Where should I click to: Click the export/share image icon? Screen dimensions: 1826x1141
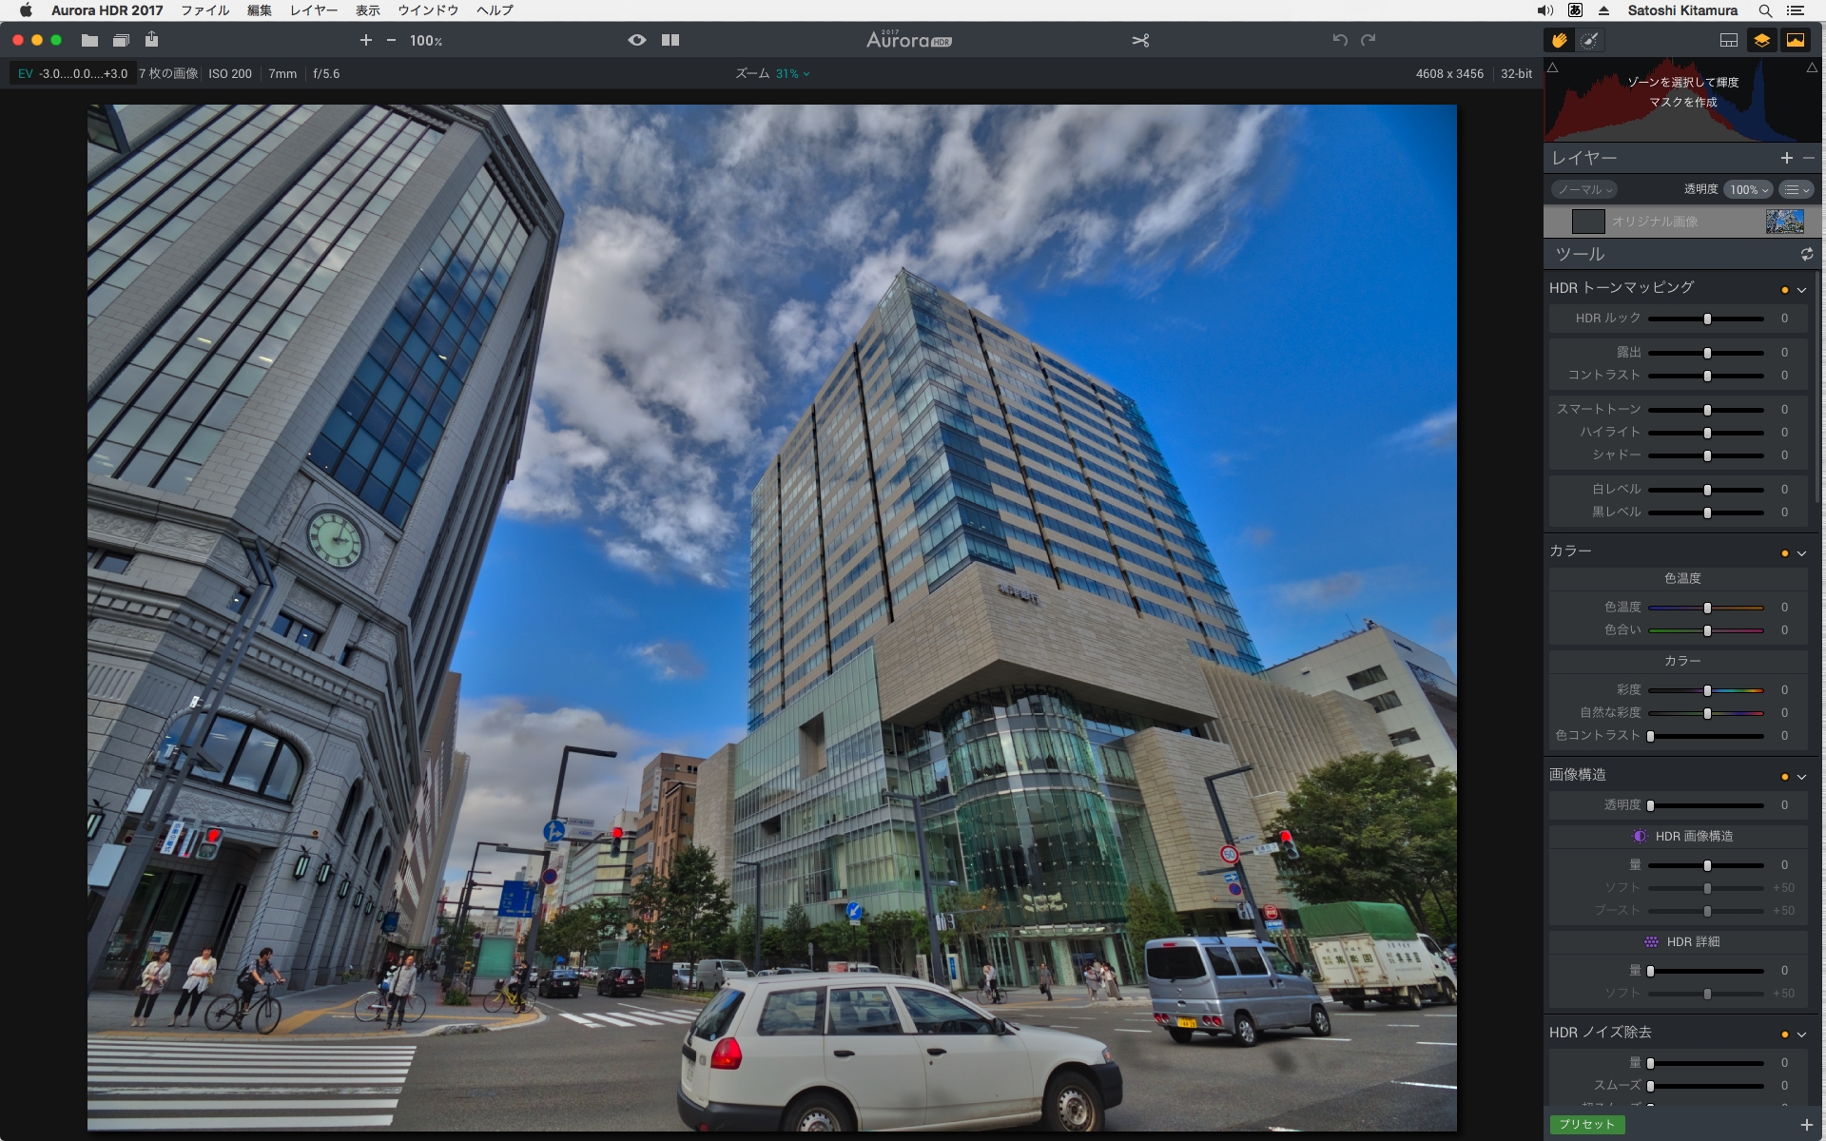(152, 40)
